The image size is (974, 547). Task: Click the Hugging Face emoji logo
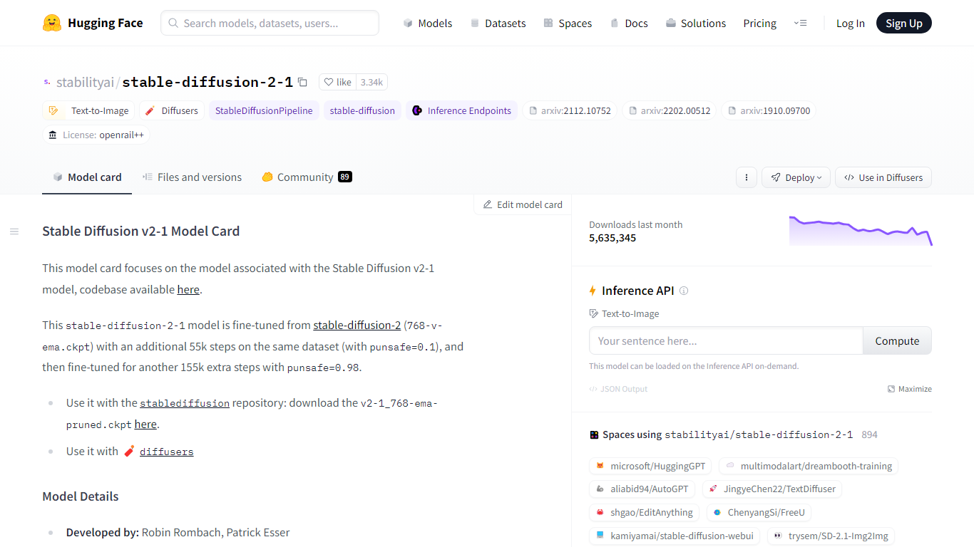coord(52,23)
